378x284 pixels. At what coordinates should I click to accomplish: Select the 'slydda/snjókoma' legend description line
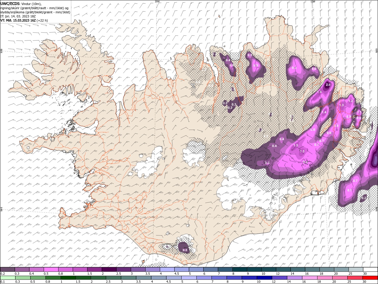(x=35, y=12)
